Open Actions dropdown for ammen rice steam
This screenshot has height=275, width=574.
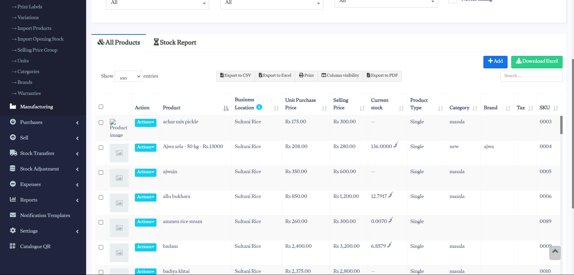pyautogui.click(x=145, y=222)
